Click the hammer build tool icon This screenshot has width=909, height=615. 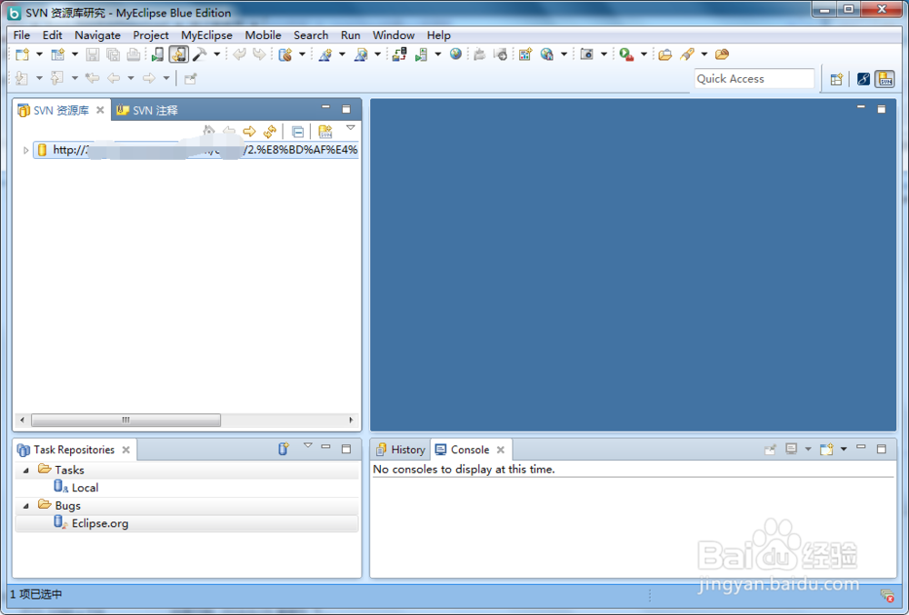click(199, 55)
